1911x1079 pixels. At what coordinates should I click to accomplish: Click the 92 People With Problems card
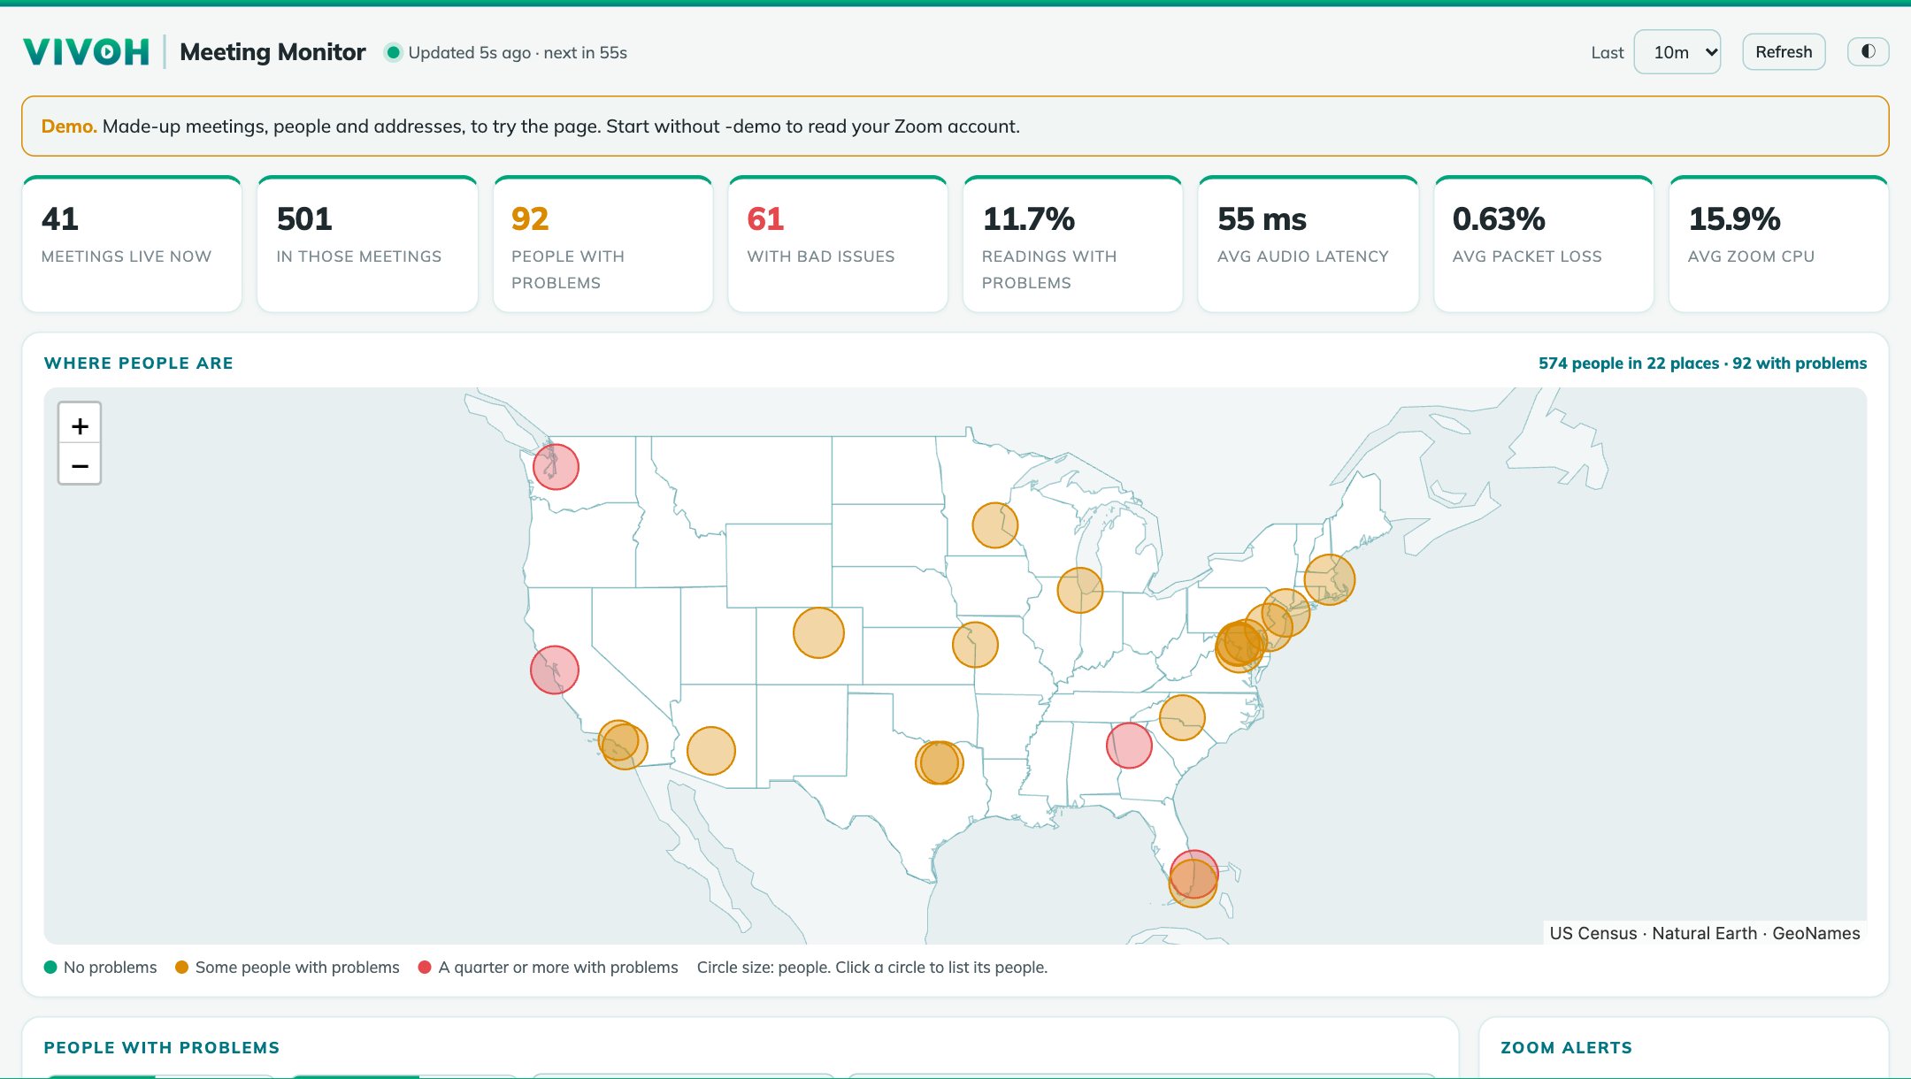pos(602,244)
